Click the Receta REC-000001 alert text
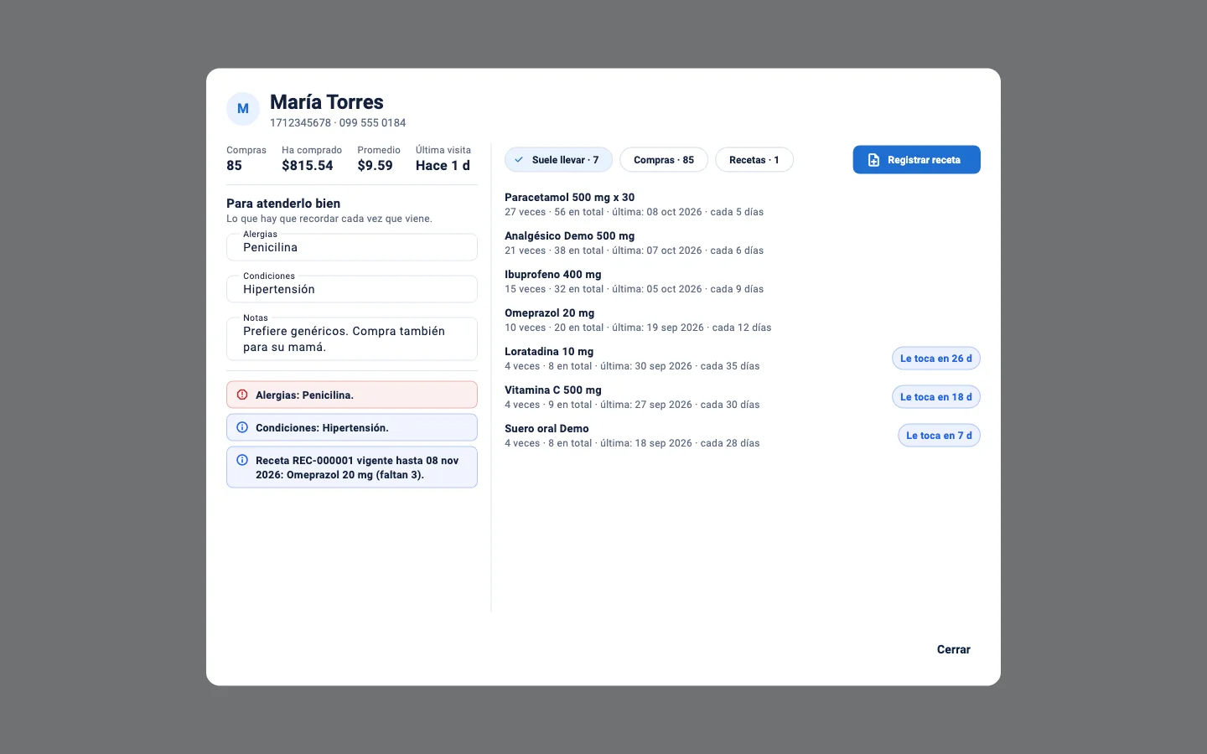Viewport: 1207px width, 754px height. point(357,467)
